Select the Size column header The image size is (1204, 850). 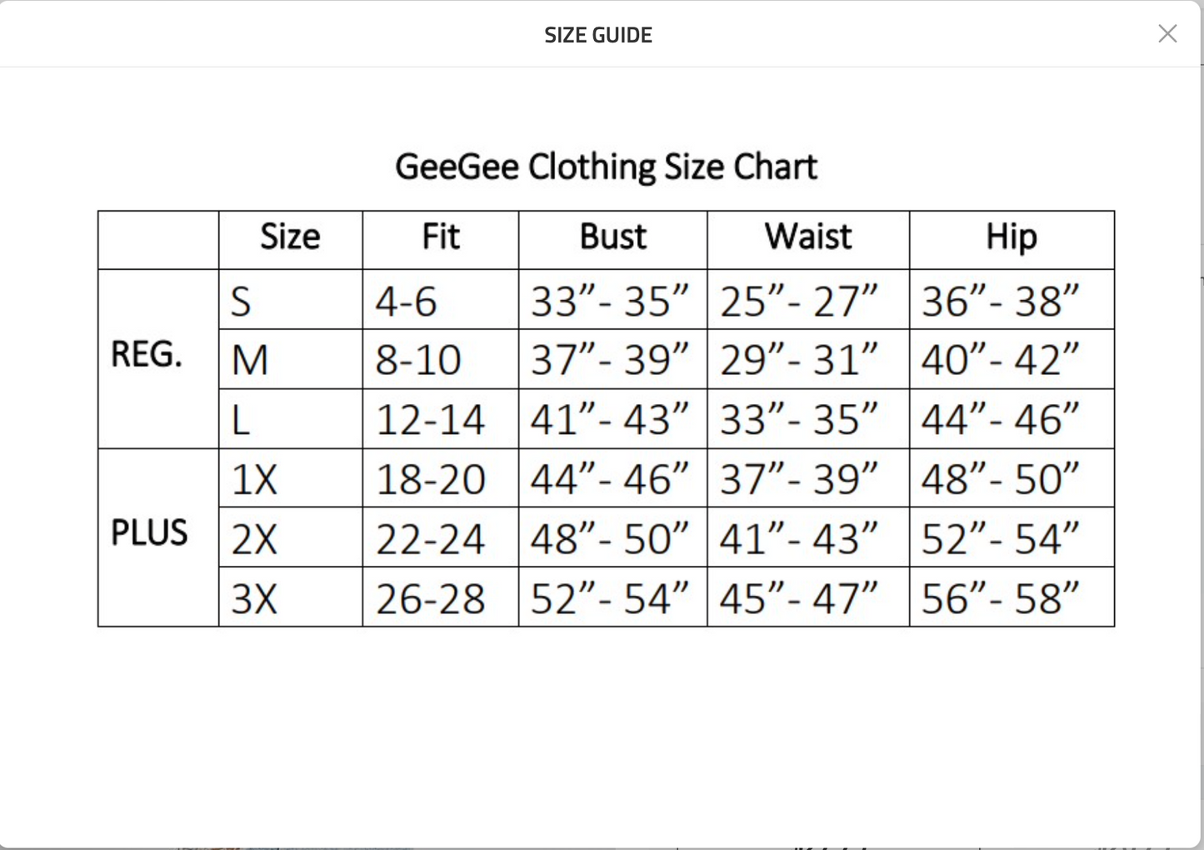click(290, 237)
